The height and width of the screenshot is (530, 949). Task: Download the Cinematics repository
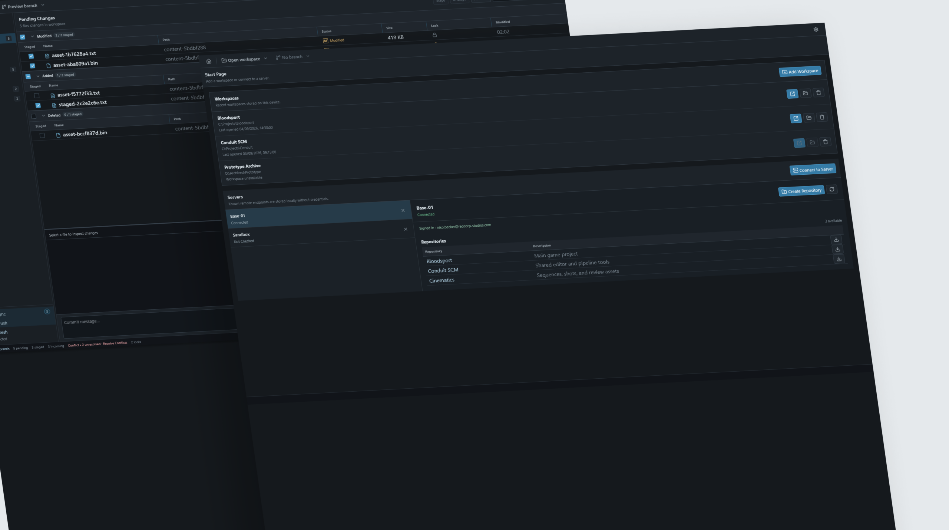(839, 259)
